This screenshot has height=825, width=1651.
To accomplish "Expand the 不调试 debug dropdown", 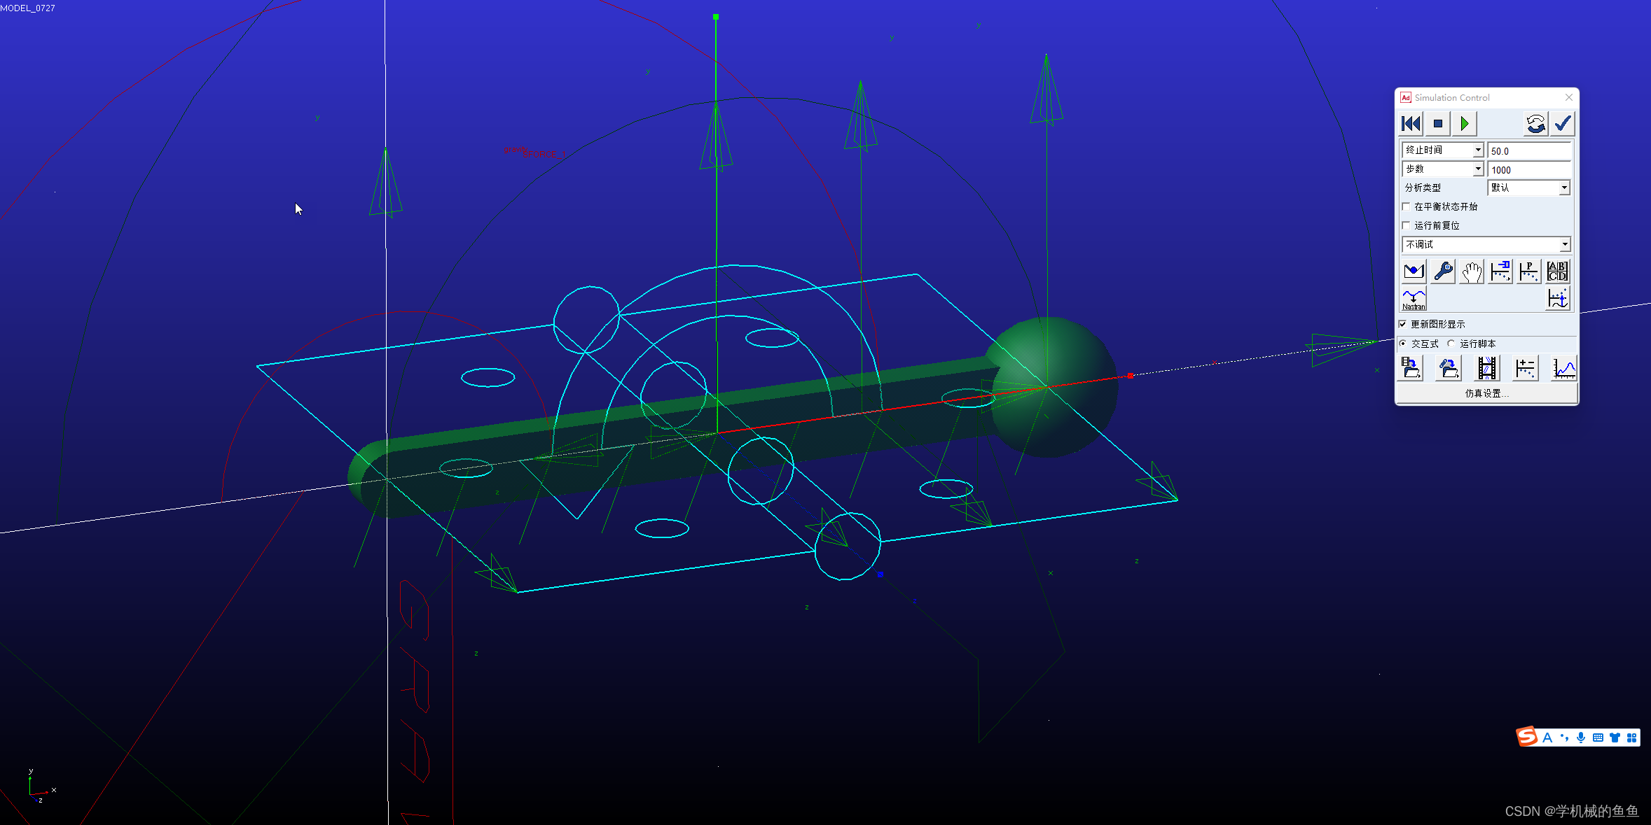I will [1564, 244].
